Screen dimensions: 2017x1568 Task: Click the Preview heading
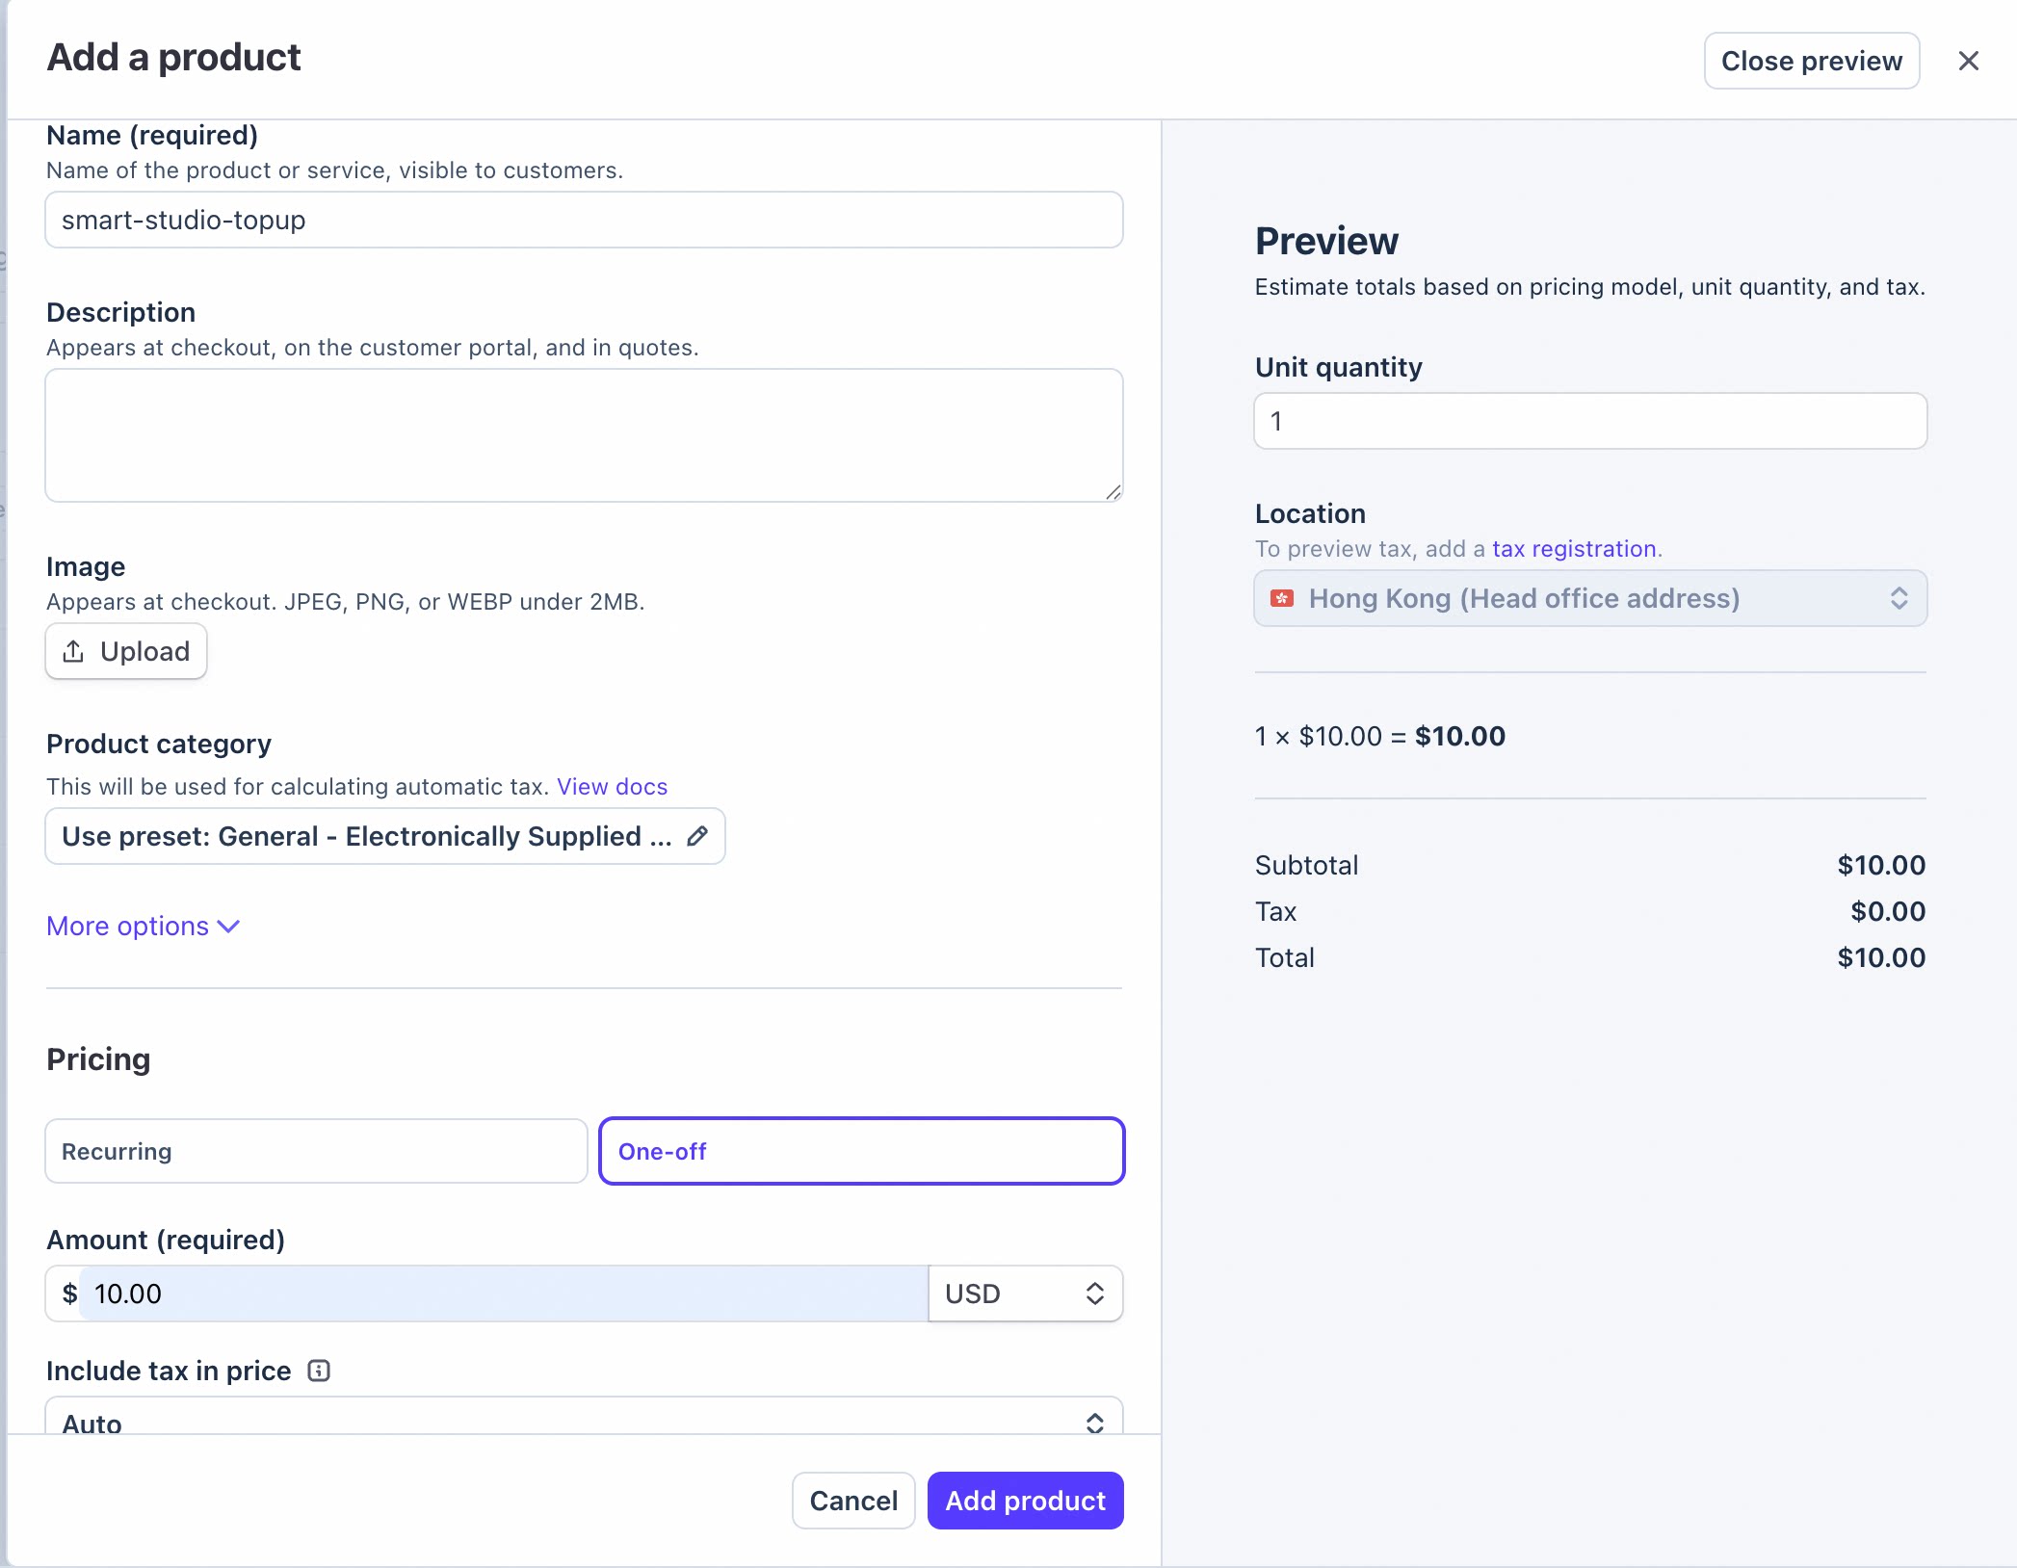[1326, 241]
